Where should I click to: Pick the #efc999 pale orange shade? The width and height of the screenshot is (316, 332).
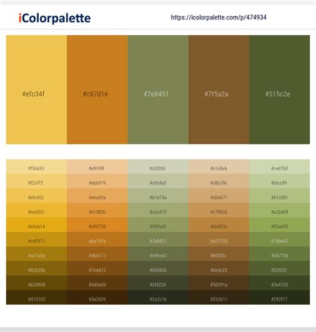(97, 167)
